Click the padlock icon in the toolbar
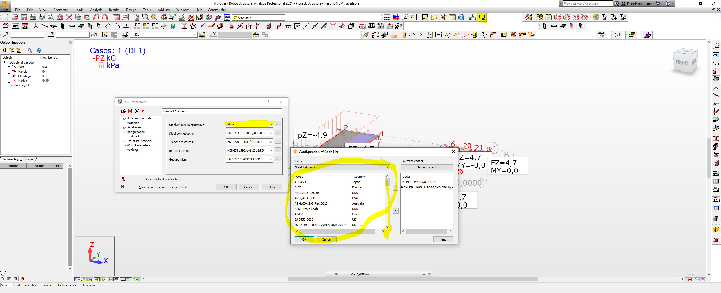The height and width of the screenshot is (293, 721). (x=137, y=17)
